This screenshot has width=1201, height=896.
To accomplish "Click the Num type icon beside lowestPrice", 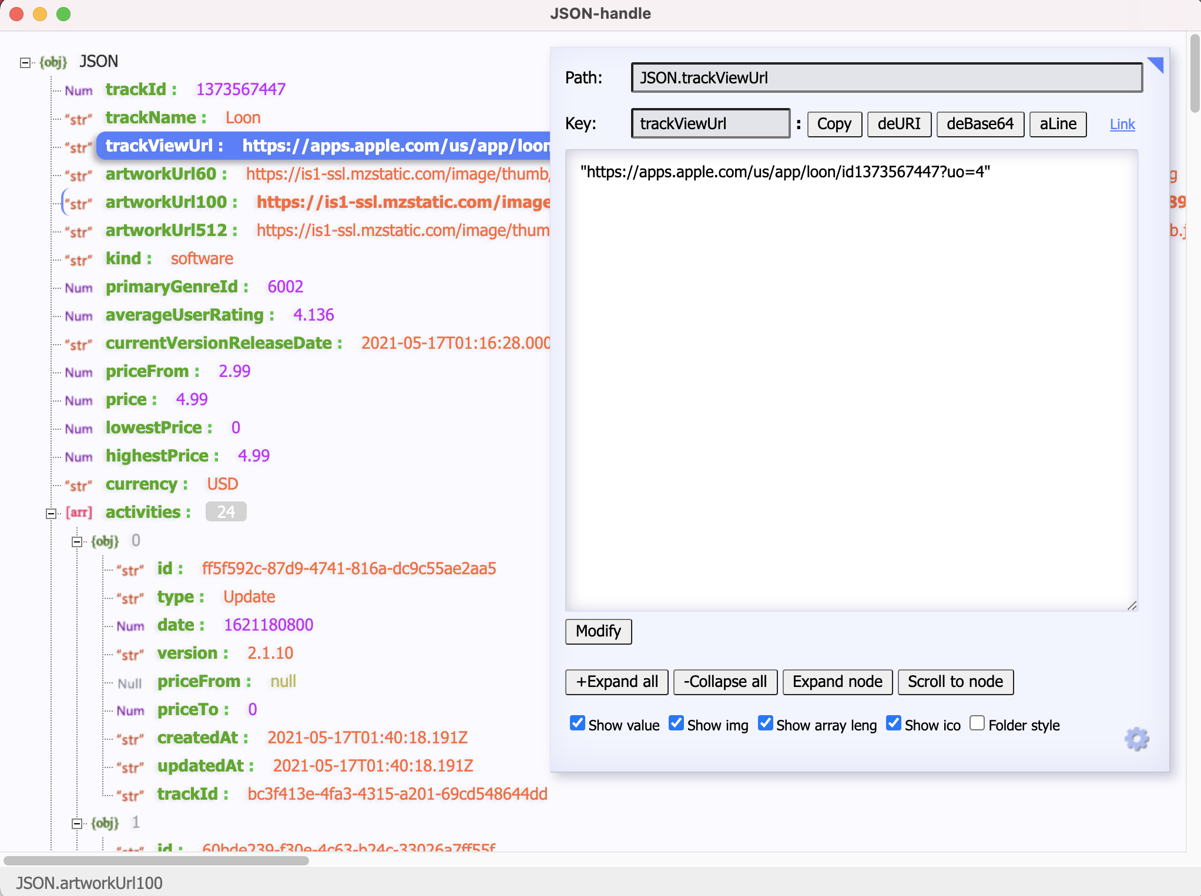I will coord(79,429).
